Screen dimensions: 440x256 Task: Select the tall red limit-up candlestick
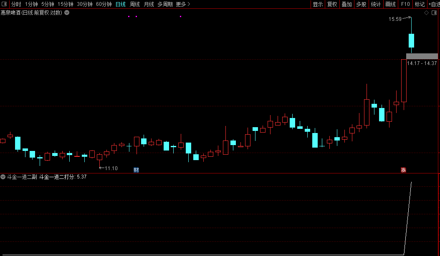click(404, 81)
